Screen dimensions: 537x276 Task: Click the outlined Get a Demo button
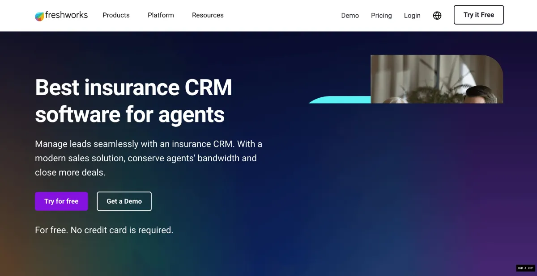[x=124, y=201]
